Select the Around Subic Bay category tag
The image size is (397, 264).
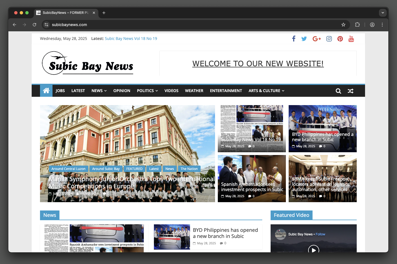pos(106,169)
